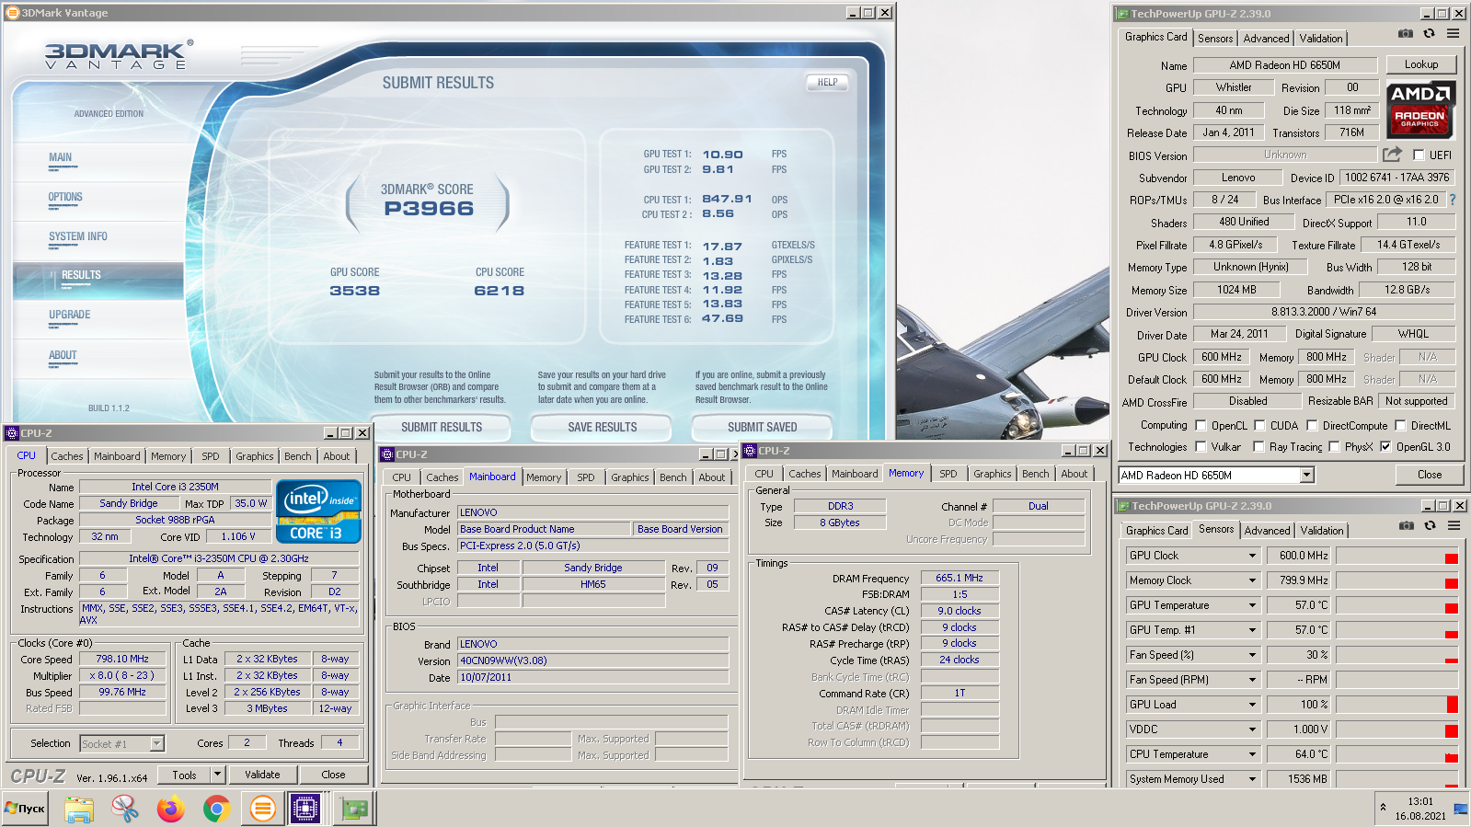
Task: Click the GPU-Z Sensors window title icon
Action: coord(1122,506)
